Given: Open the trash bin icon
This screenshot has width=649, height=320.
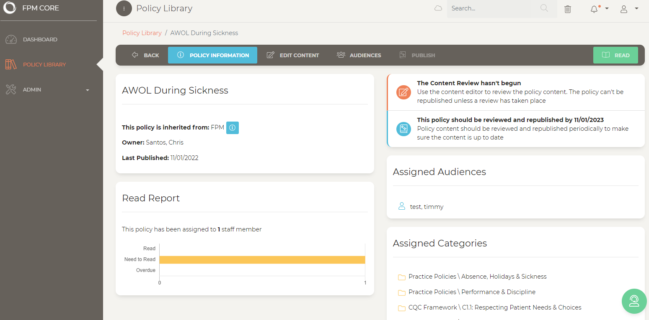Looking at the screenshot, I should (568, 9).
